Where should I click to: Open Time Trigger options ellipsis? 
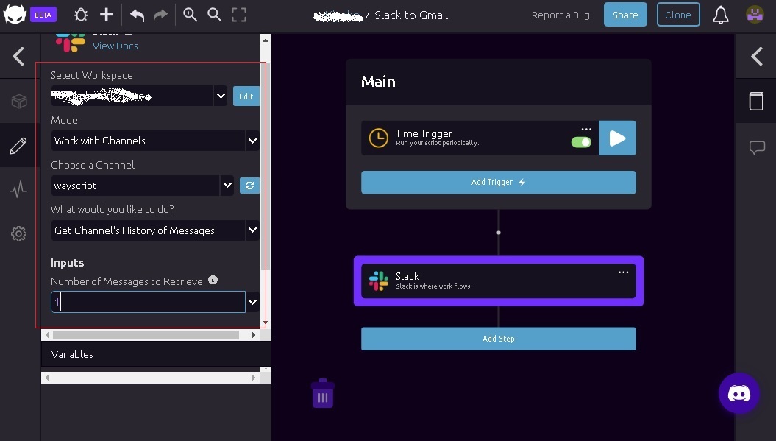click(x=586, y=130)
